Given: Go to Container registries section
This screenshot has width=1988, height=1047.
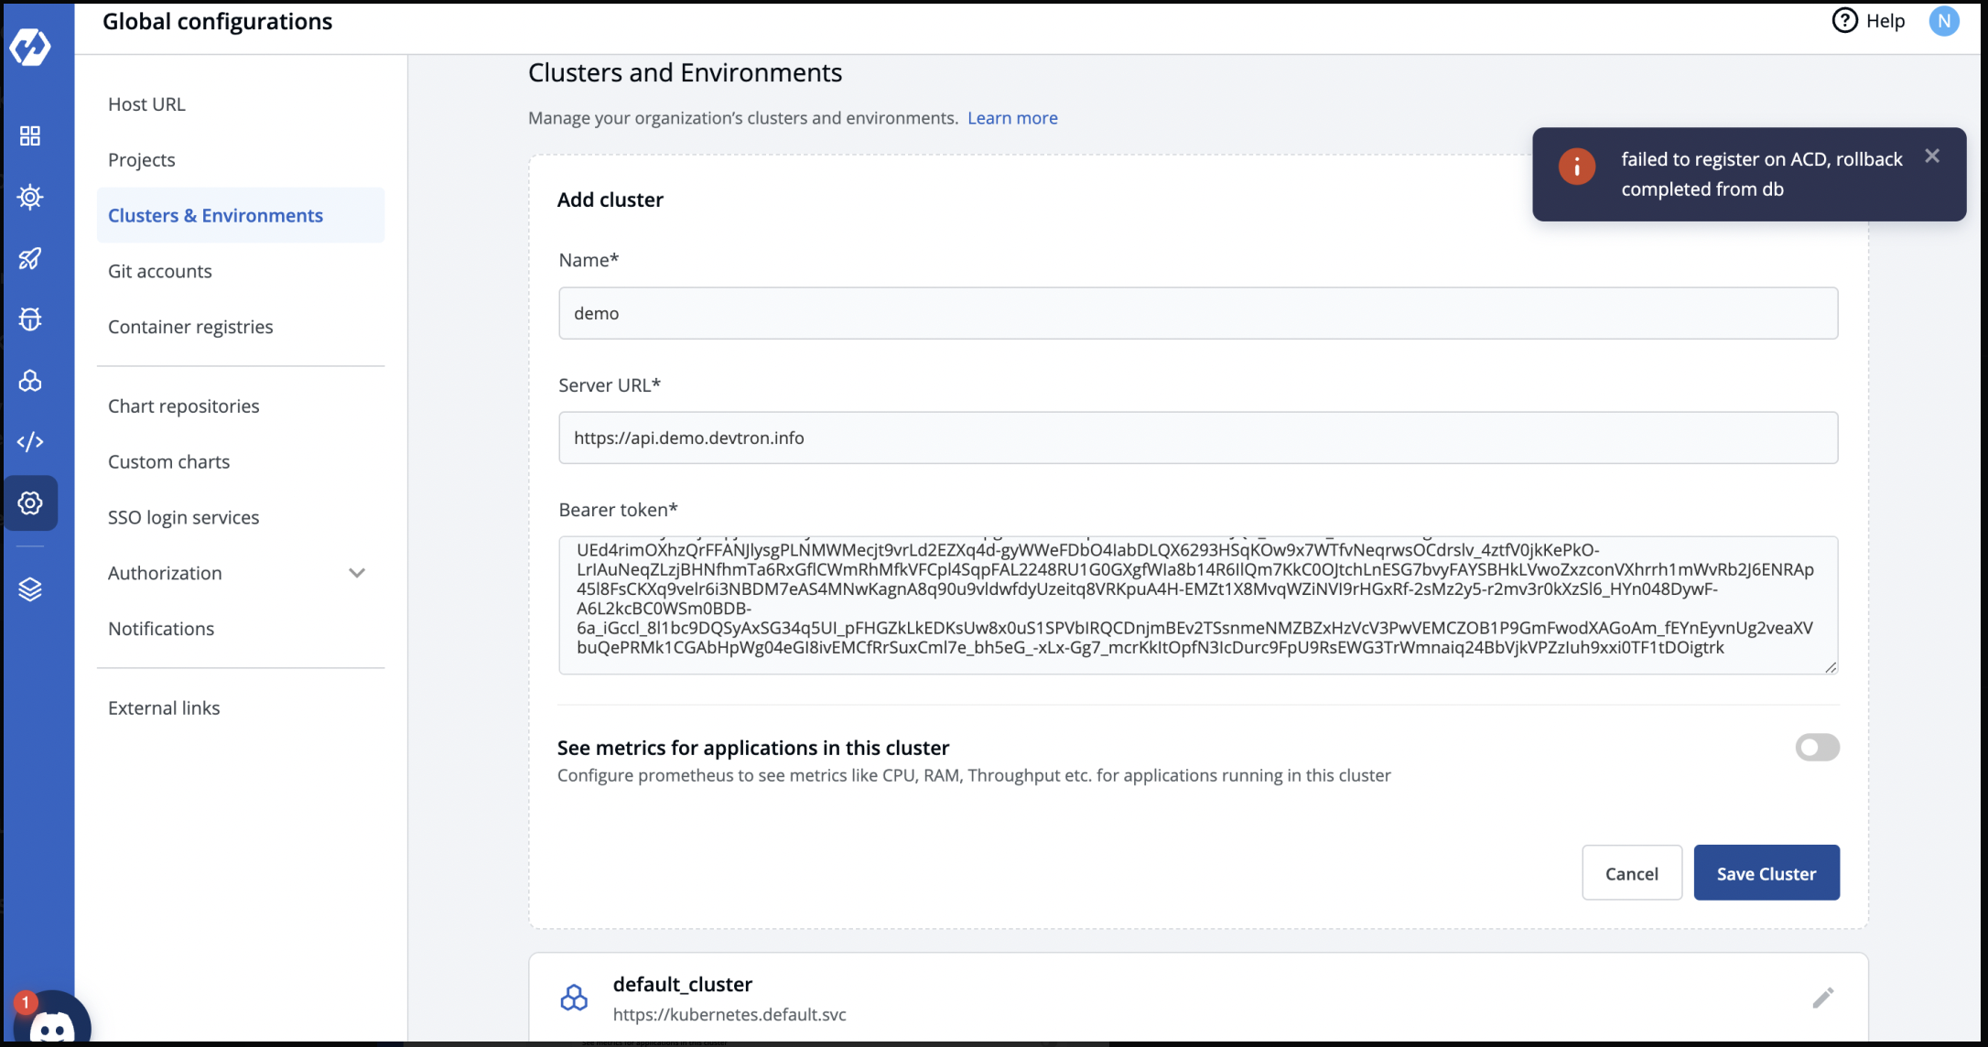Looking at the screenshot, I should coord(190,328).
